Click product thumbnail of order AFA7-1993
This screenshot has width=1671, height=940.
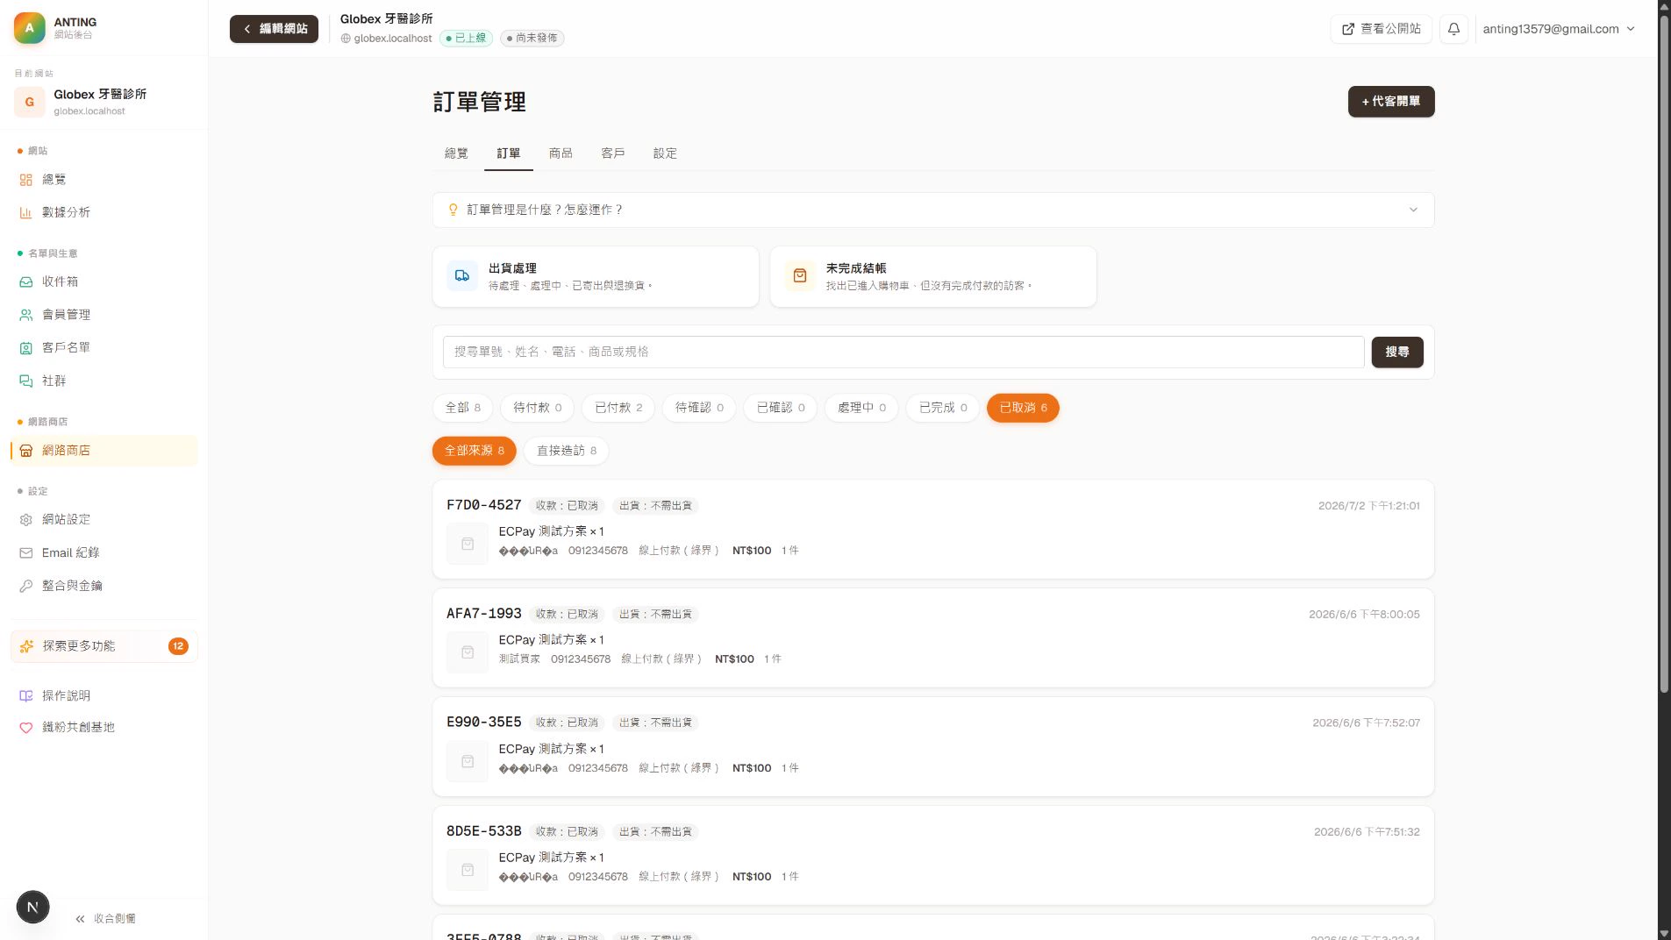coord(468,652)
